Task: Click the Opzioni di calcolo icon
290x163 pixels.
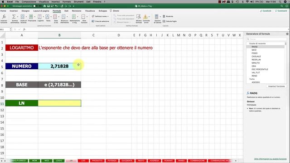Action: pyautogui.click(x=157, y=17)
